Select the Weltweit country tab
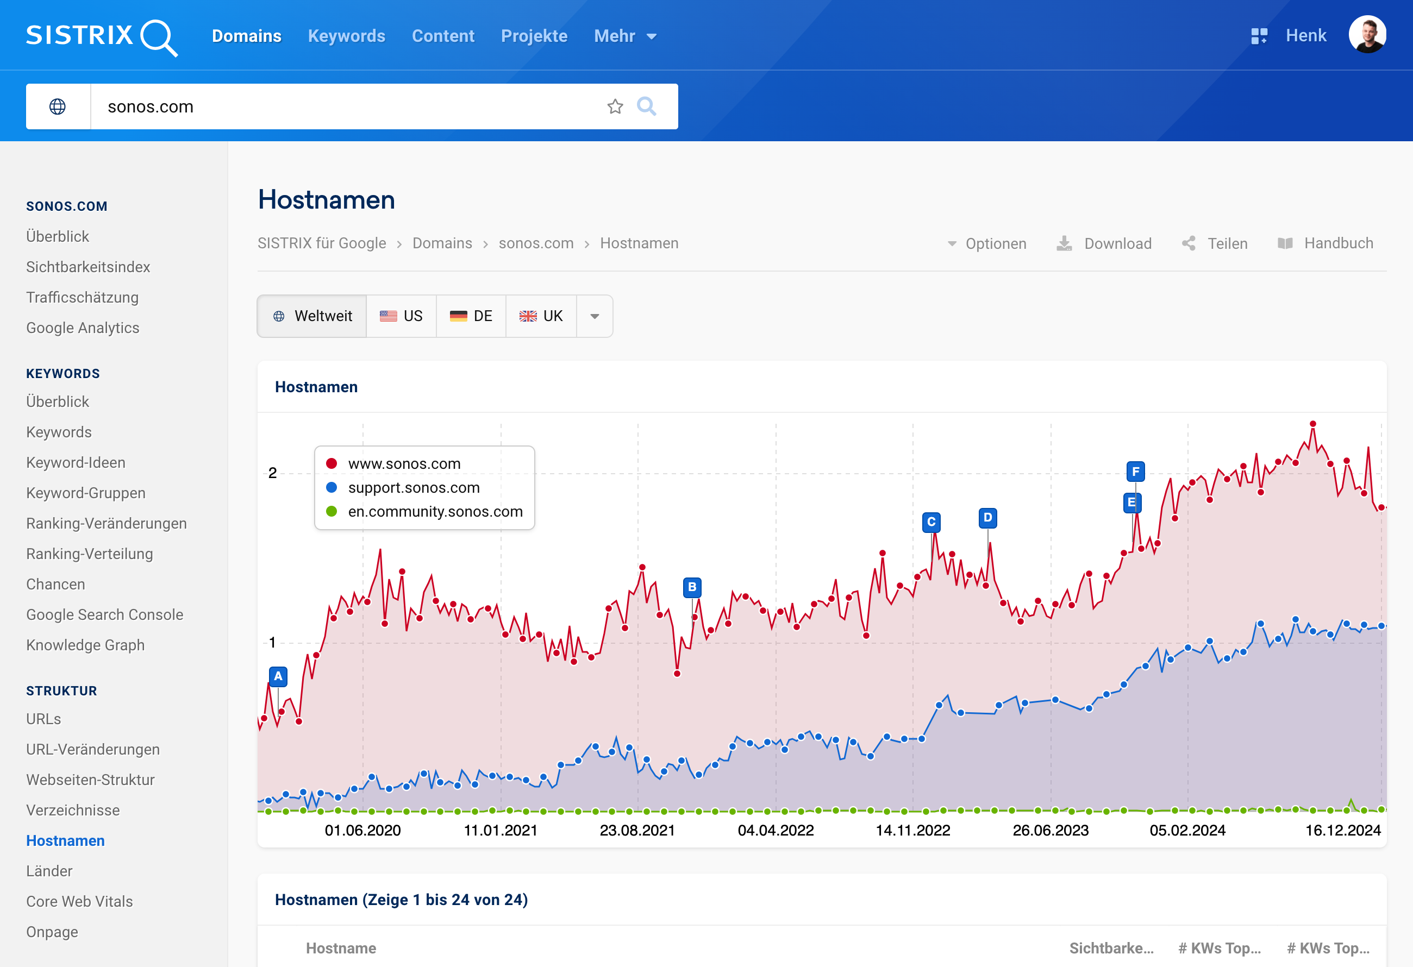 [312, 317]
